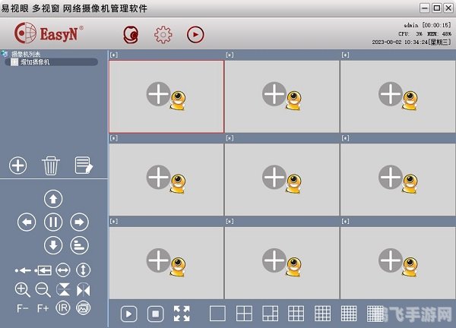
Task: Open the video playback page icon
Action: tap(195, 34)
